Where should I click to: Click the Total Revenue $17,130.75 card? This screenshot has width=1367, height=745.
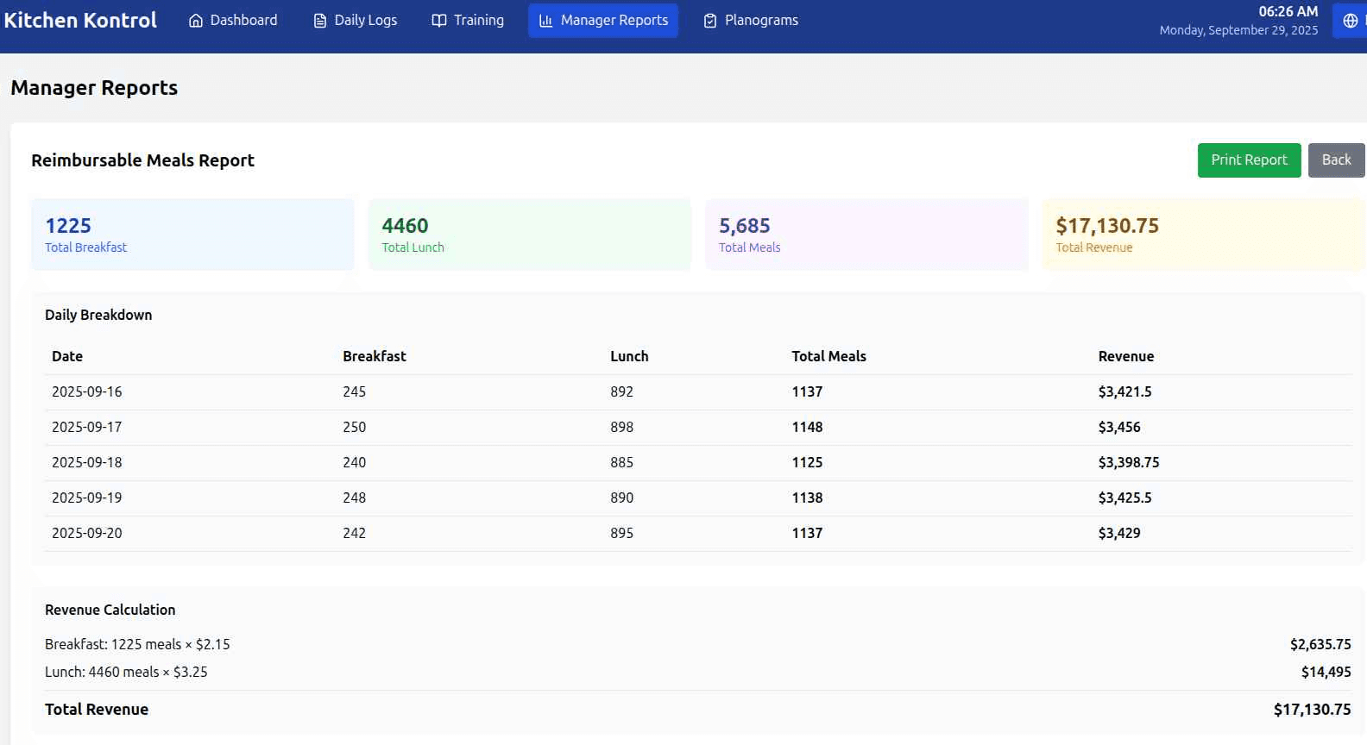point(1203,235)
